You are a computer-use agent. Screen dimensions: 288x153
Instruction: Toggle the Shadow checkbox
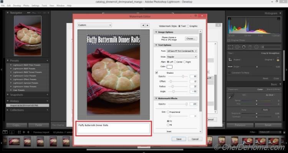(157, 72)
